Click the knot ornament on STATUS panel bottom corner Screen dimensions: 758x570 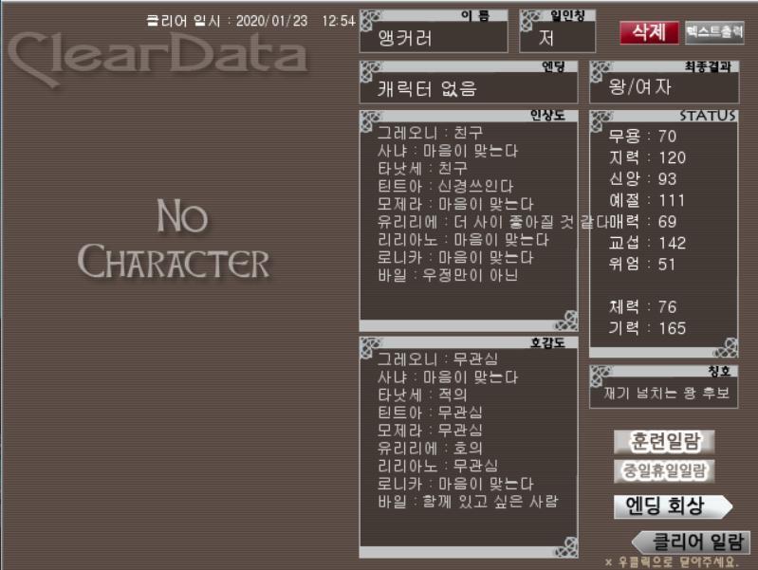[726, 348]
